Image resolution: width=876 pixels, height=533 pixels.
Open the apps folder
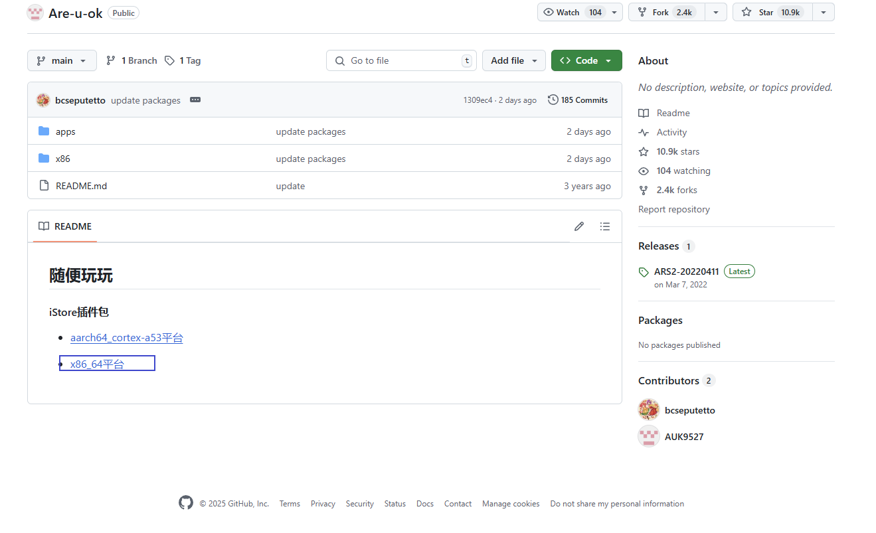pyautogui.click(x=66, y=131)
